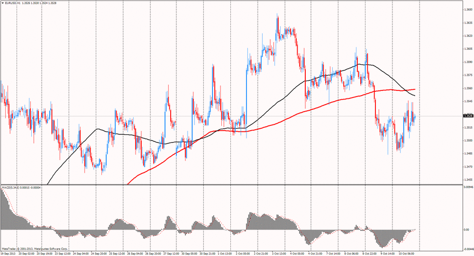Click the 1.3605 price axis label
474x256 pixels.
468,49
